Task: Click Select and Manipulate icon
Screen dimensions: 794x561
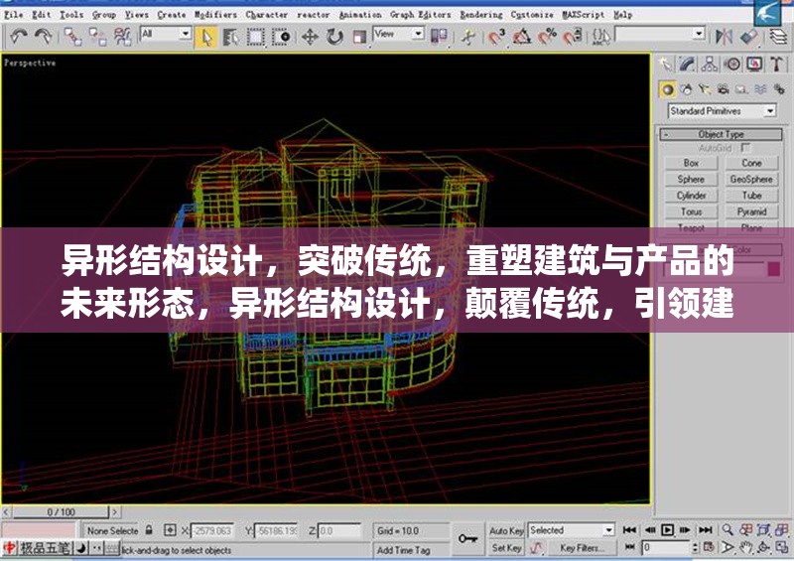Action: (468, 37)
